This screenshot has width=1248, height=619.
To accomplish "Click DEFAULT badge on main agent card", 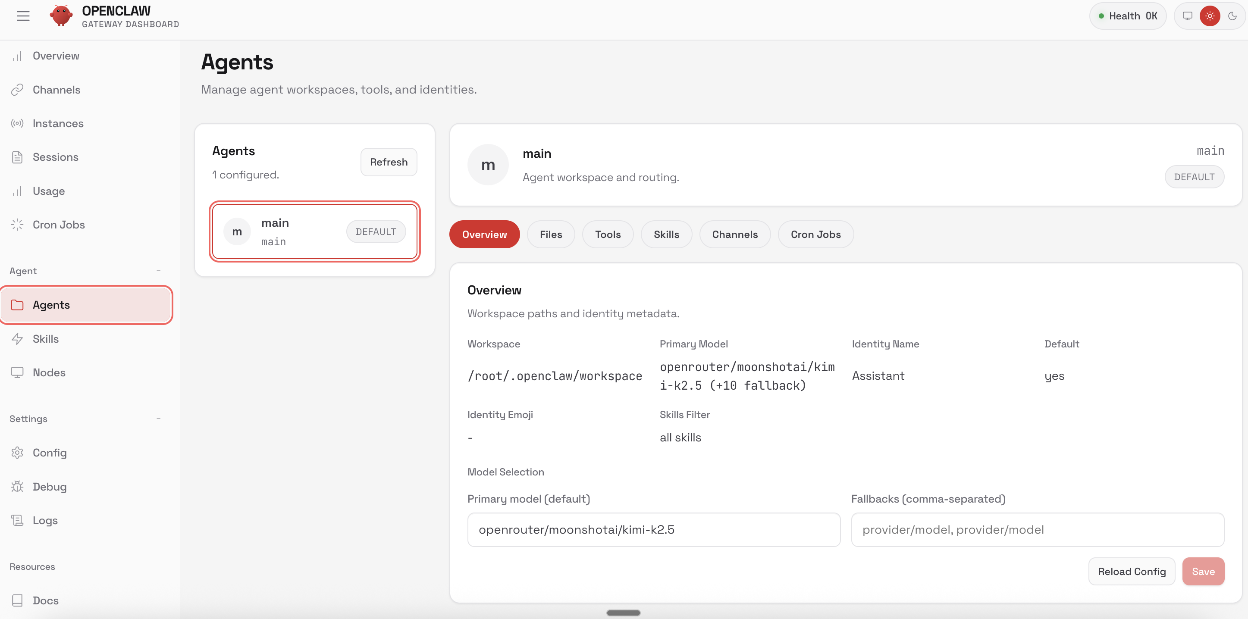I will click(376, 231).
